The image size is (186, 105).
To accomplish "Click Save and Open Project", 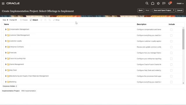I will tap(162, 10).
